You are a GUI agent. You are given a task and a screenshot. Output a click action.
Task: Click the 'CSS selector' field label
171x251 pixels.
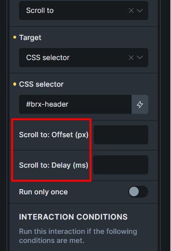(x=41, y=84)
